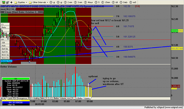Click the 162.00 price scale label
The image size is (184, 109).
pos(175,19)
